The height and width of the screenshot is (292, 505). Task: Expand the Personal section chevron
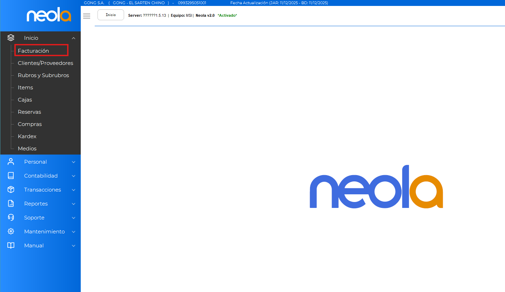pyautogui.click(x=73, y=162)
